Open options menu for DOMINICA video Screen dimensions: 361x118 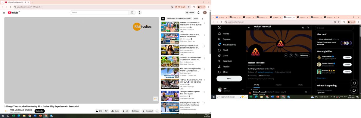pyautogui.click(x=204, y=23)
